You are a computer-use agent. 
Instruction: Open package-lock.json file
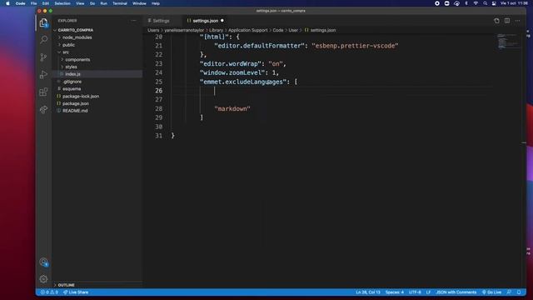tap(81, 97)
